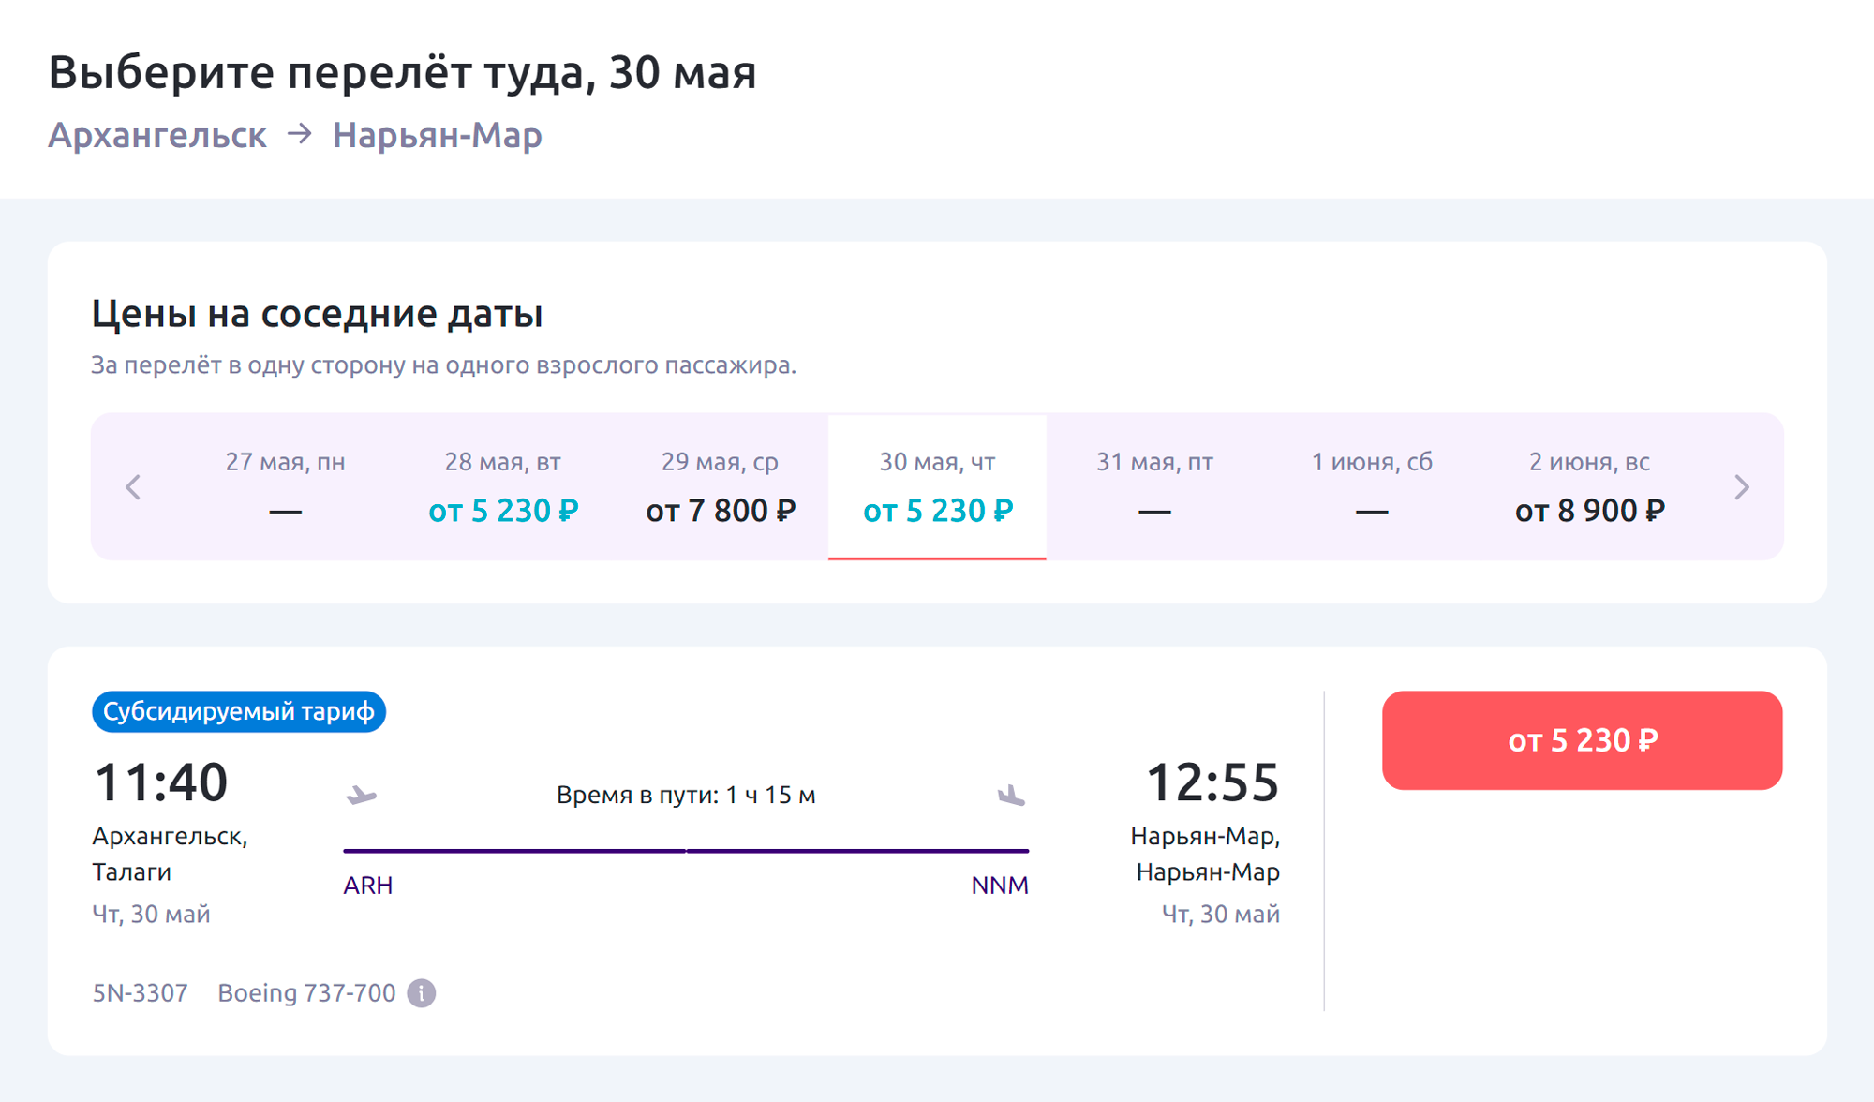Select the 1 июня, сб date tab
1874x1102 pixels.
click(x=1372, y=487)
